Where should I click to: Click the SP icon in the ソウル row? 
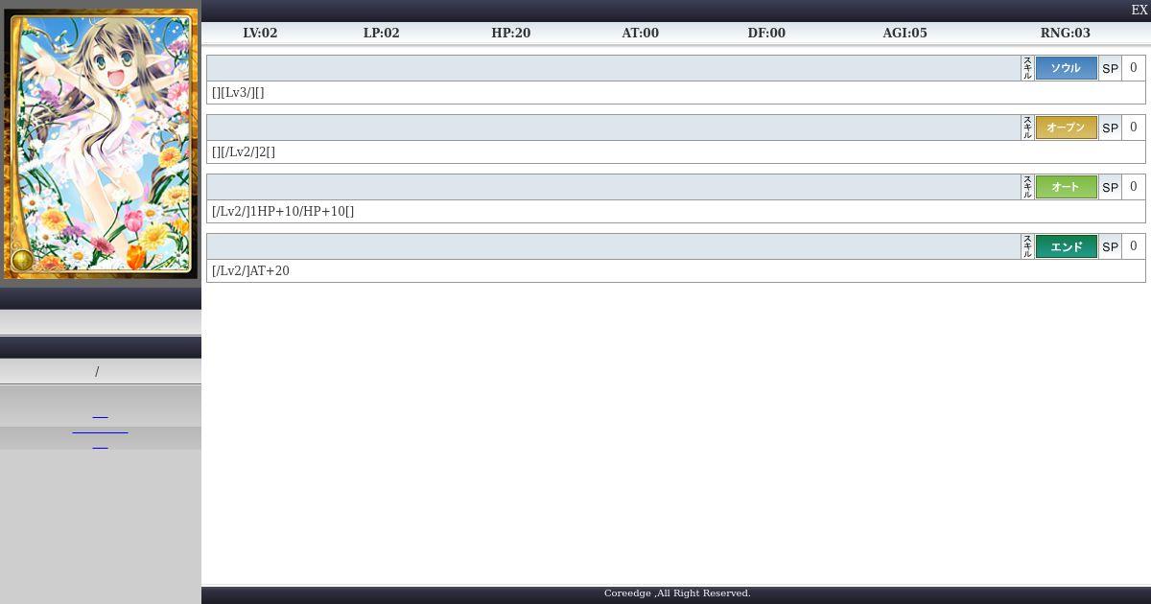coord(1110,68)
